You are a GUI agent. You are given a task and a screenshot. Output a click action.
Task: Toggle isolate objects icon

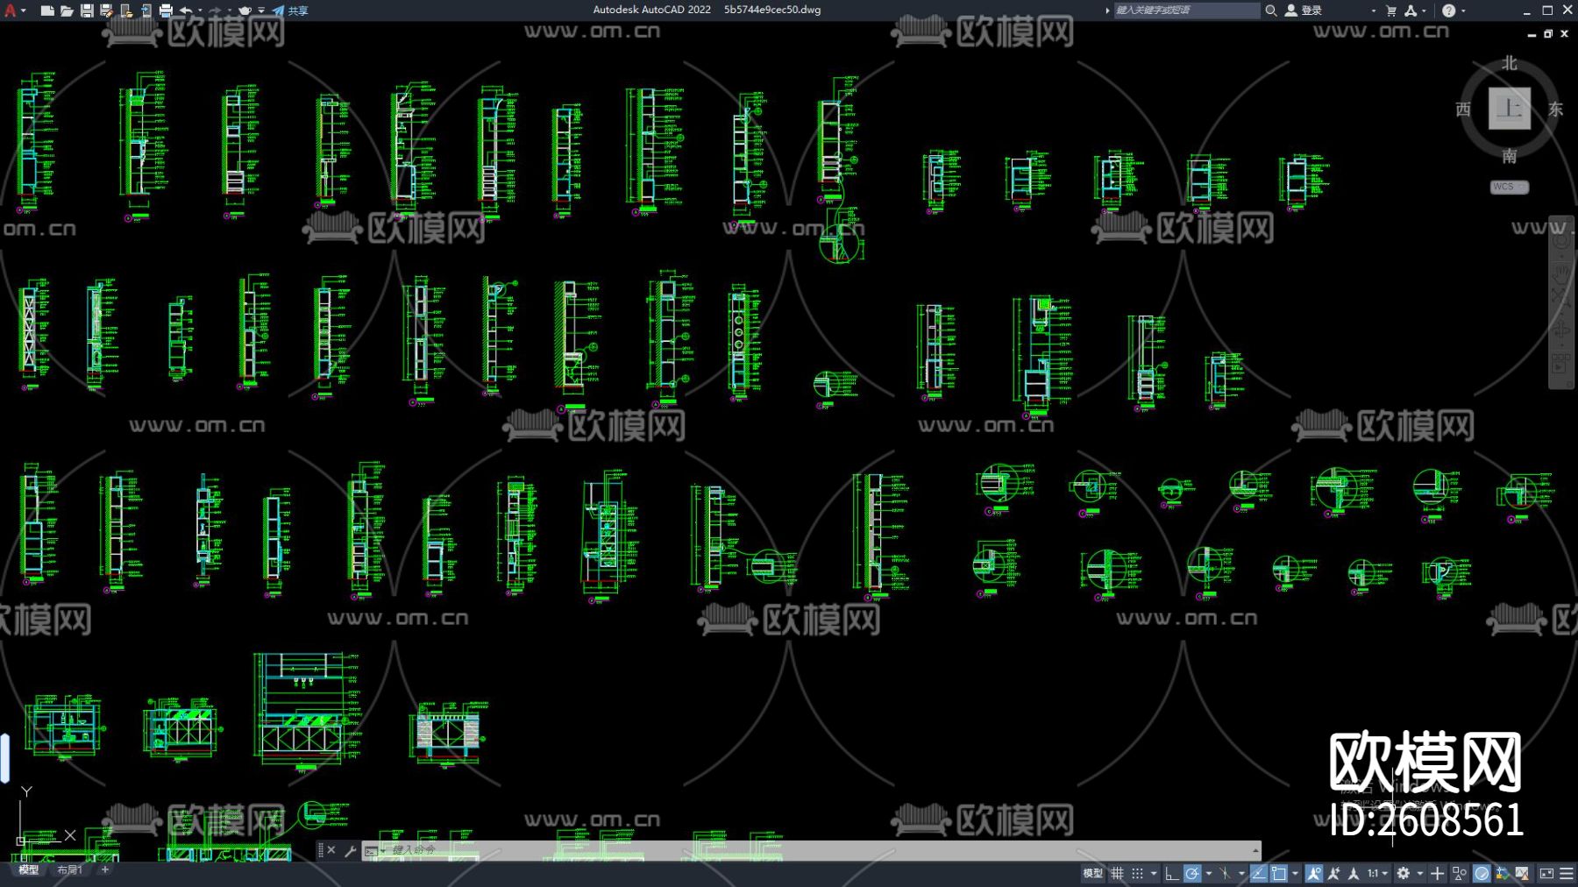point(1460,874)
